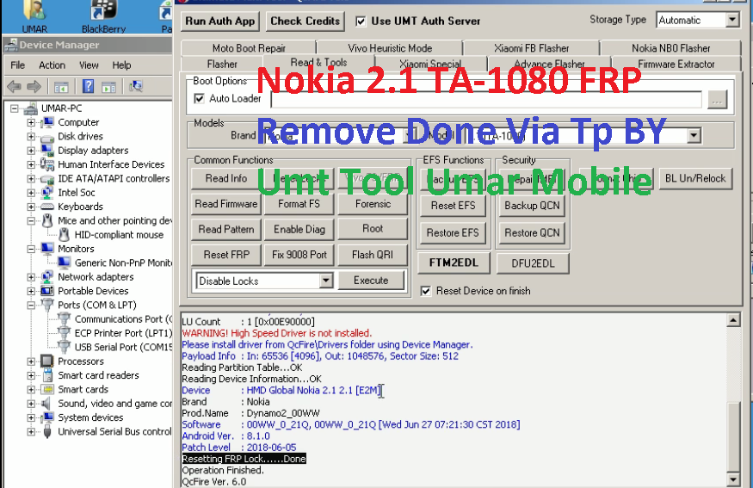This screenshot has width=753, height=488.
Task: Toggle Use UMT Auth Server checkbox
Action: click(x=361, y=22)
